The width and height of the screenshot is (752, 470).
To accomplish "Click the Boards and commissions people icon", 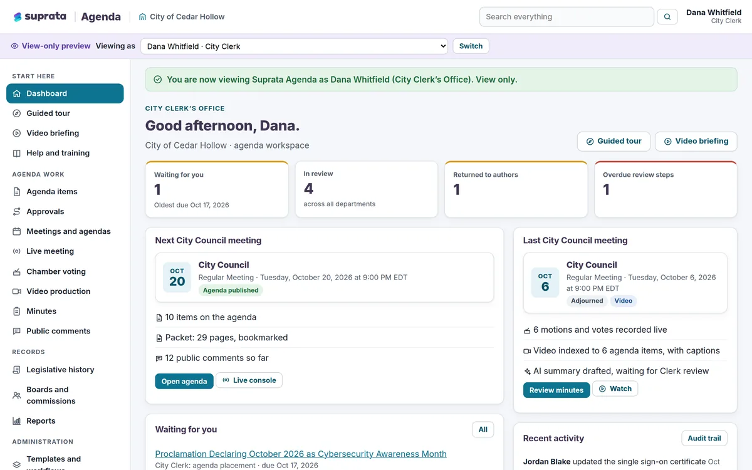I will (x=17, y=395).
